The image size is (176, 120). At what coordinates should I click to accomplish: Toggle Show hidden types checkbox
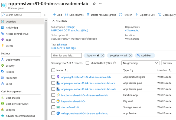(87, 63)
